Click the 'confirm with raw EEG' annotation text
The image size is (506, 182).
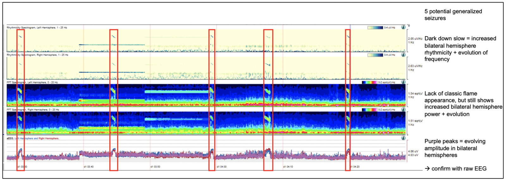tap(456, 169)
